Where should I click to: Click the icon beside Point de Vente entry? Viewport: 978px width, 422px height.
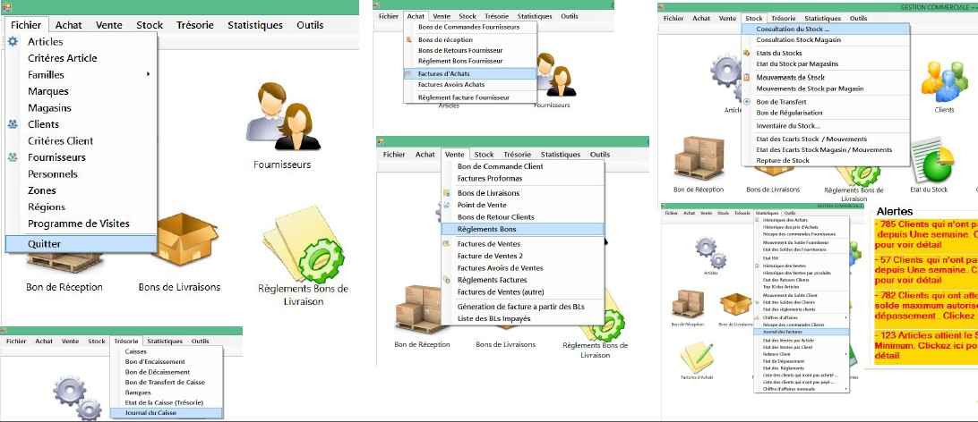click(448, 205)
